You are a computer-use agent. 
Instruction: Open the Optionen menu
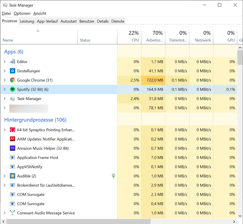coord(22,13)
